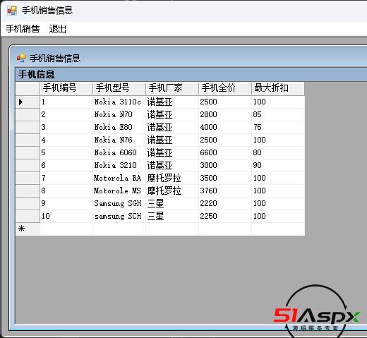367x338 pixels.
Task: Click the inner 手机销售信息 window icon
Action: click(x=21, y=58)
